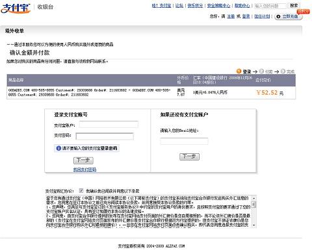
Task: Click the 注册 register link
Action: click(x=231, y=16)
